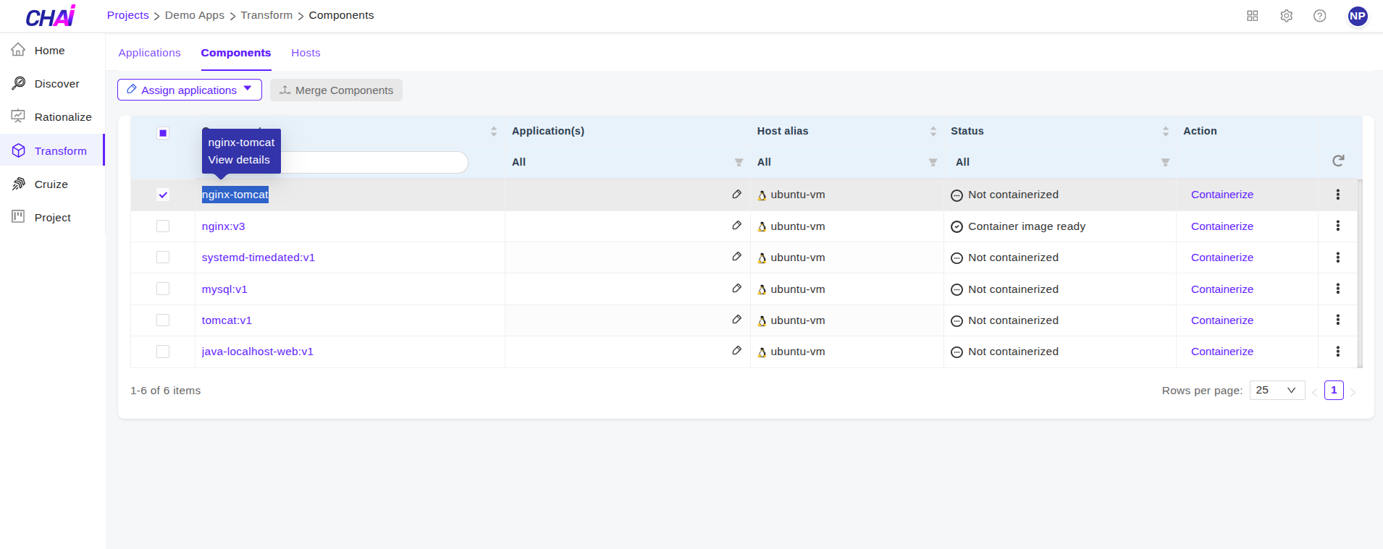Uncheck the nginx-tomcat row checkbox
1383x549 pixels.
click(x=163, y=195)
